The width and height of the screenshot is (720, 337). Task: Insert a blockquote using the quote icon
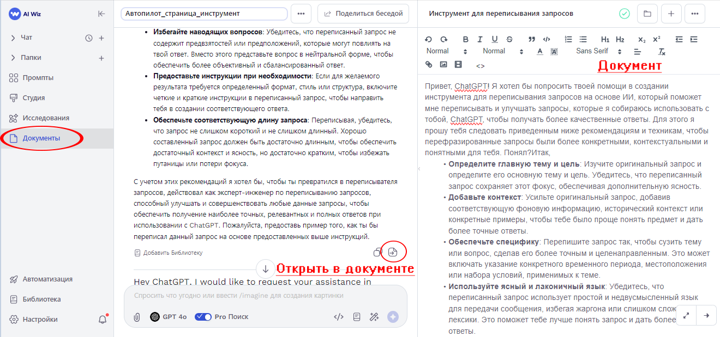pos(532,39)
